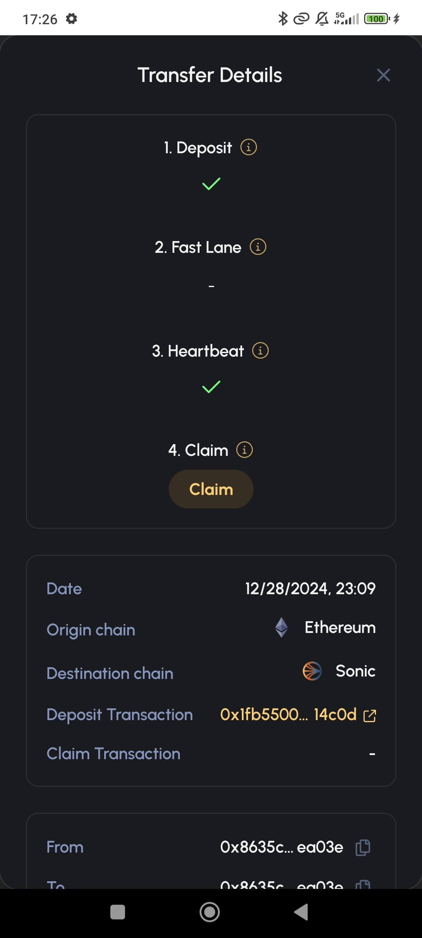Viewport: 422px width, 938px height.
Task: Tap the Claim Transaction placeholder dash
Action: pos(372,754)
